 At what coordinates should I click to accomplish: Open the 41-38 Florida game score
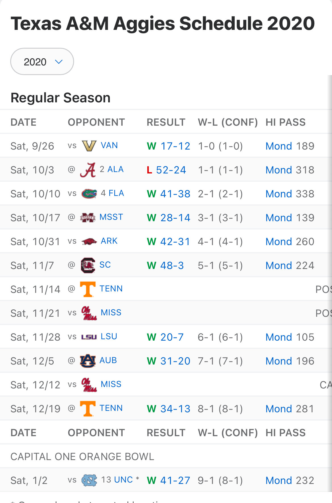click(175, 194)
